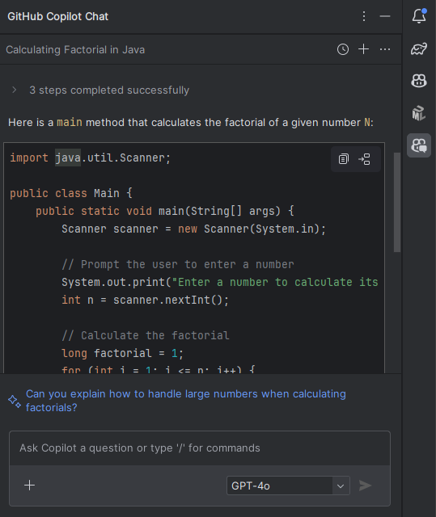Click the '// Calculate the factorial' comment

pyautogui.click(x=146, y=336)
